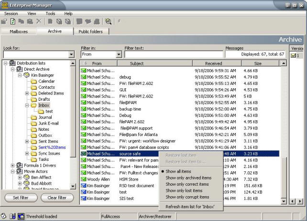Viewport: 307px width, 221px height.
Task: Expand the Sync Issues folder
Action: coord(27,154)
